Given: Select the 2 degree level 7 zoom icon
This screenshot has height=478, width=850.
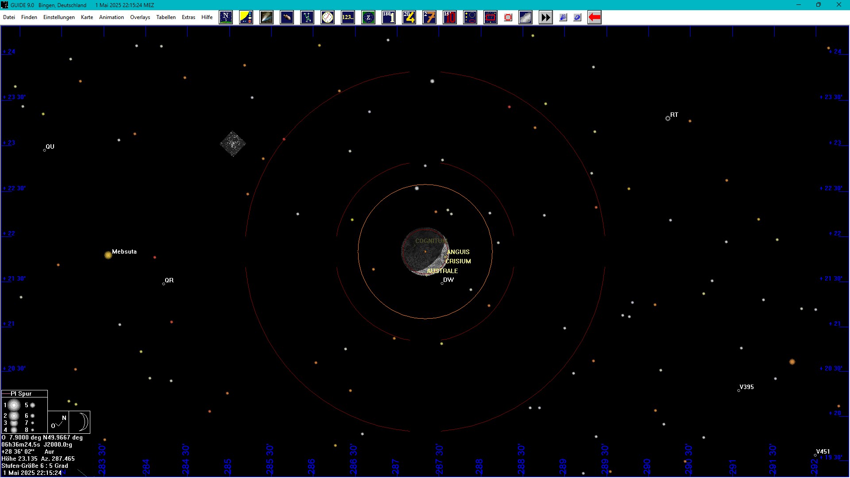Looking at the screenshot, I should (429, 18).
